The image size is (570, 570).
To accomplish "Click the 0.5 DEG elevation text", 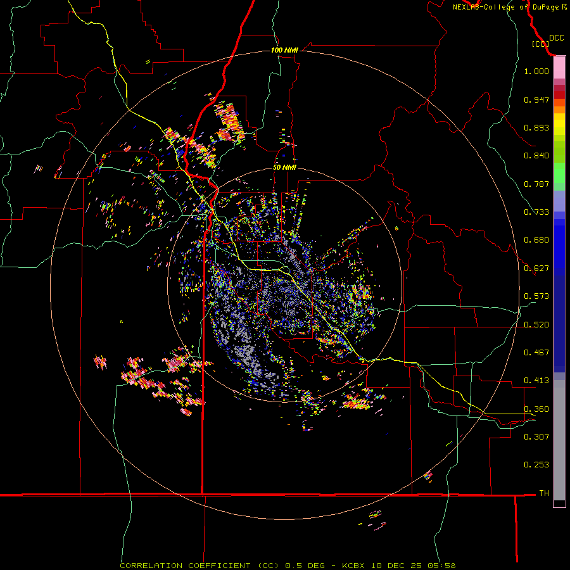I will 305,566.
